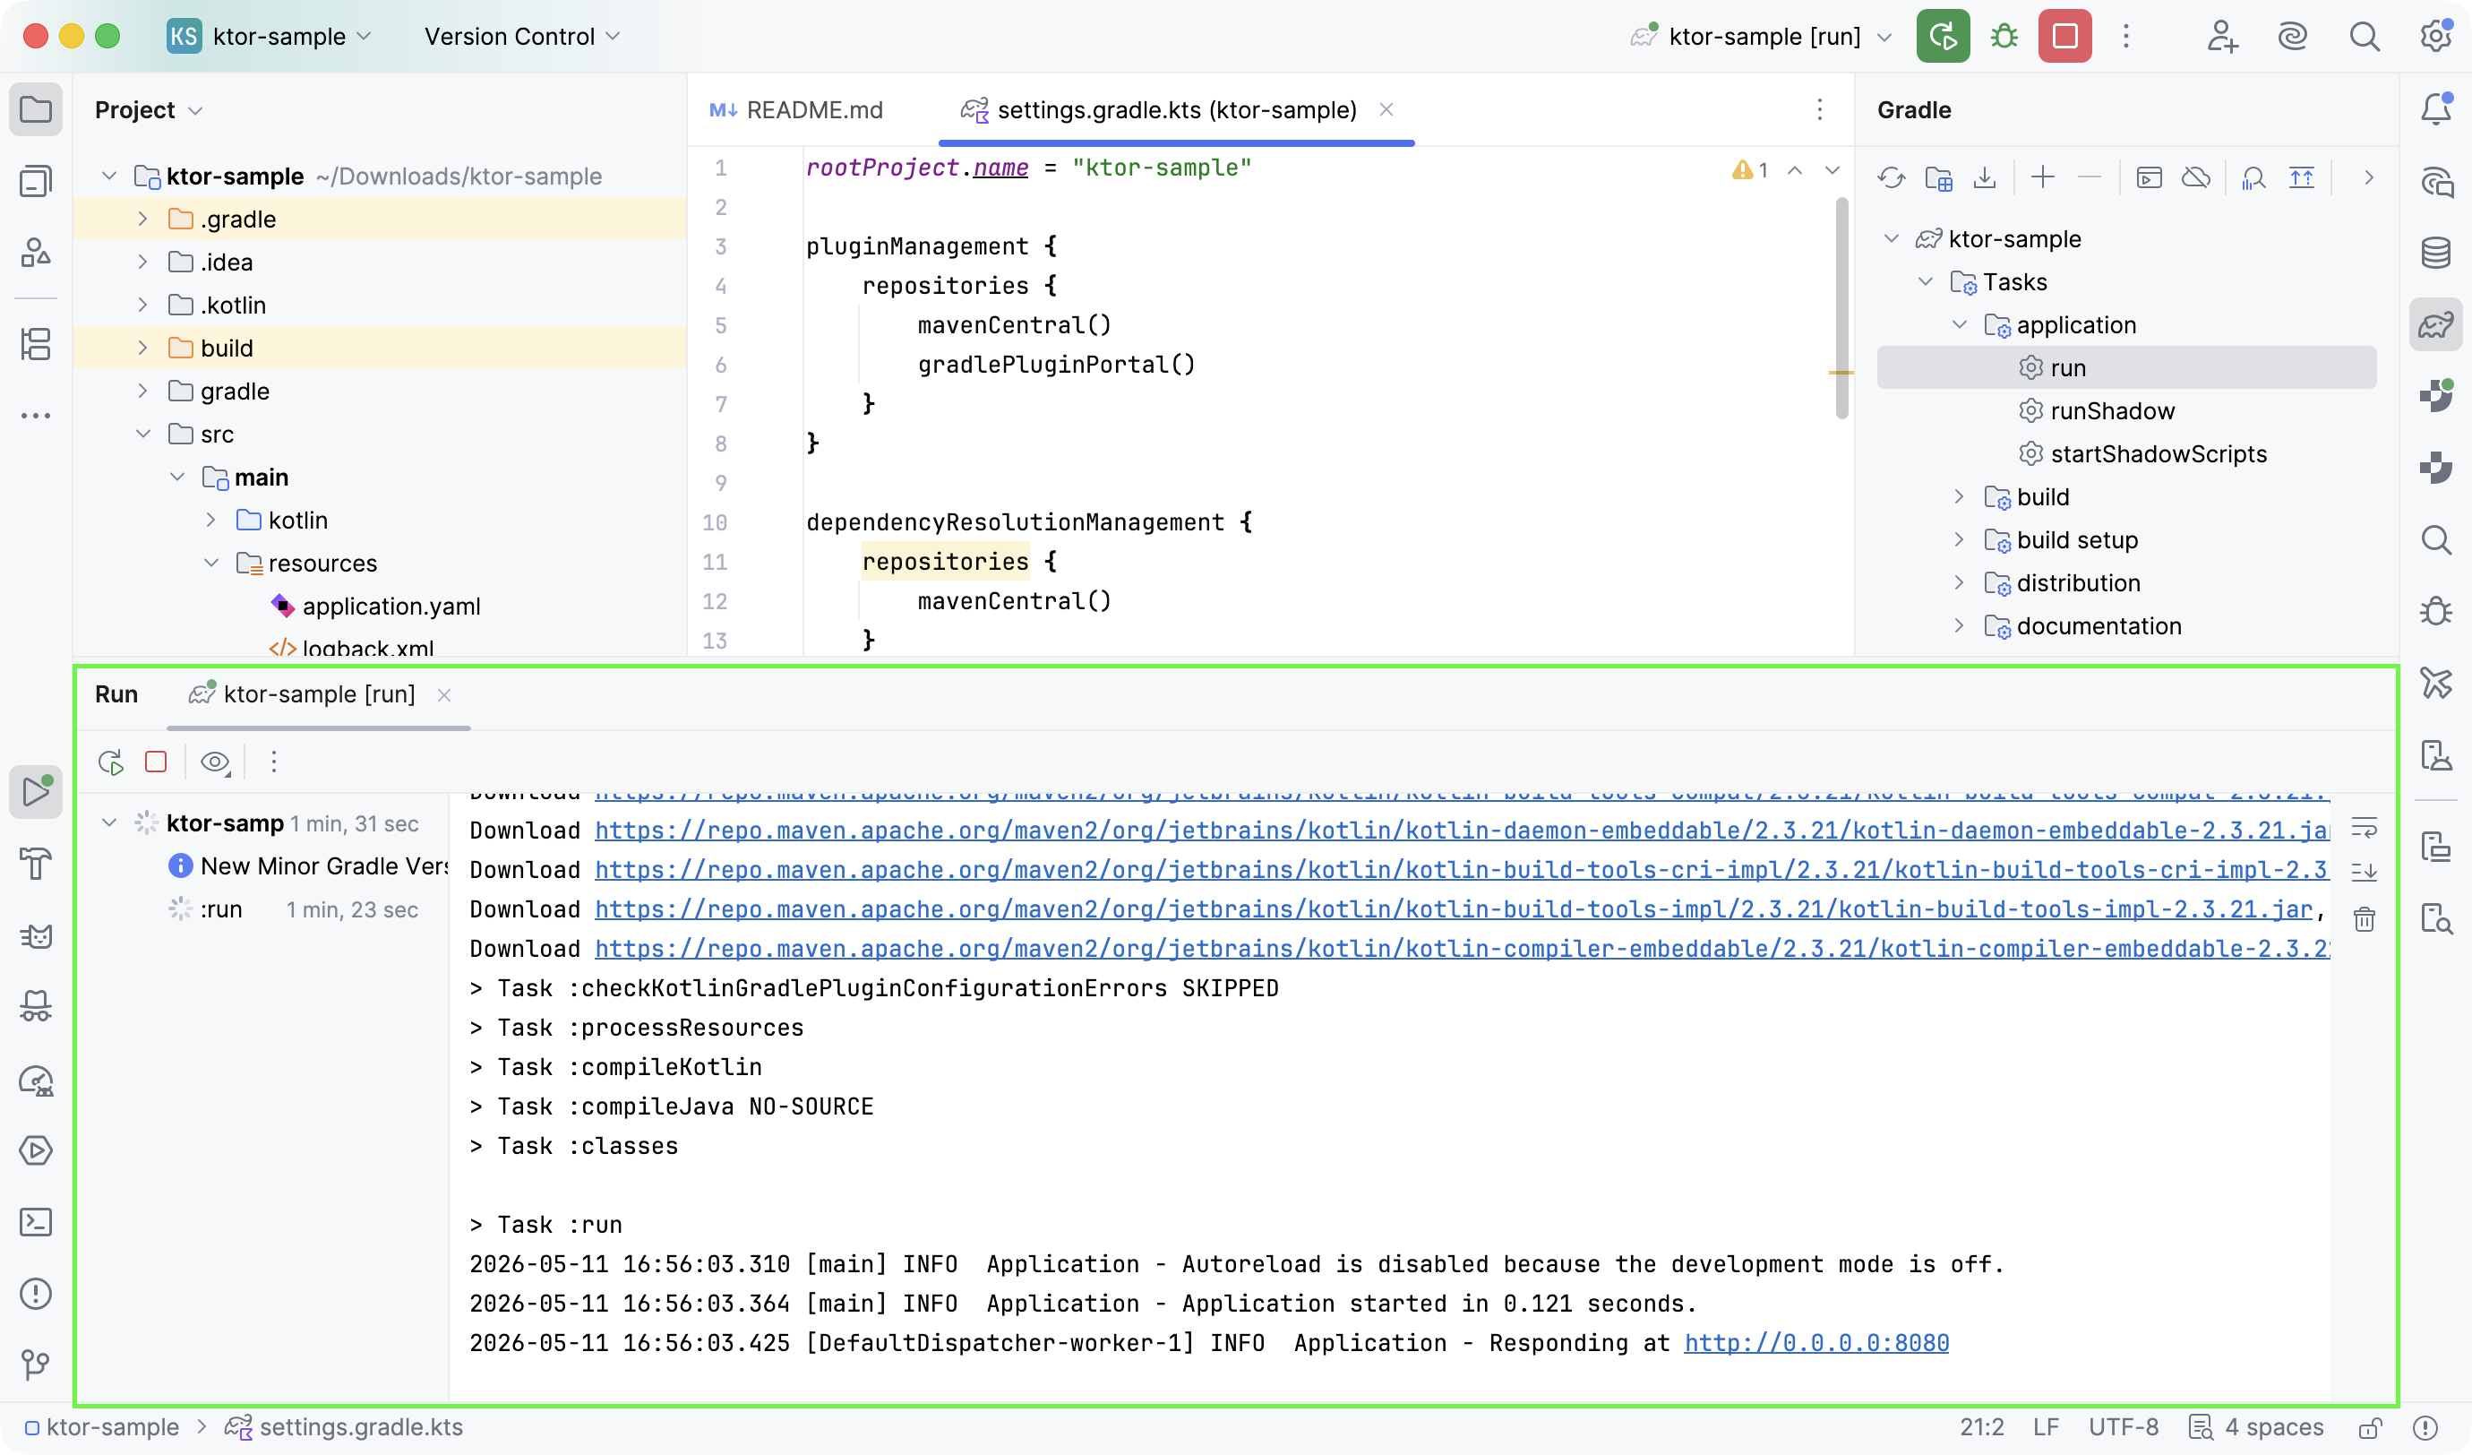Start debugging with the bug icon in main toolbar
2472x1455 pixels.
pyautogui.click(x=2004, y=37)
